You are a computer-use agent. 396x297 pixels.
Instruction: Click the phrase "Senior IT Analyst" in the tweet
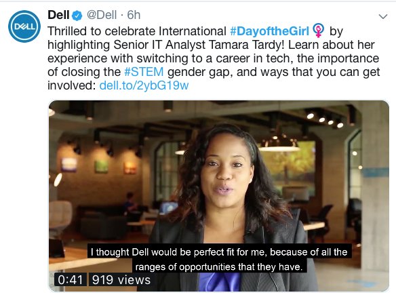159,45
